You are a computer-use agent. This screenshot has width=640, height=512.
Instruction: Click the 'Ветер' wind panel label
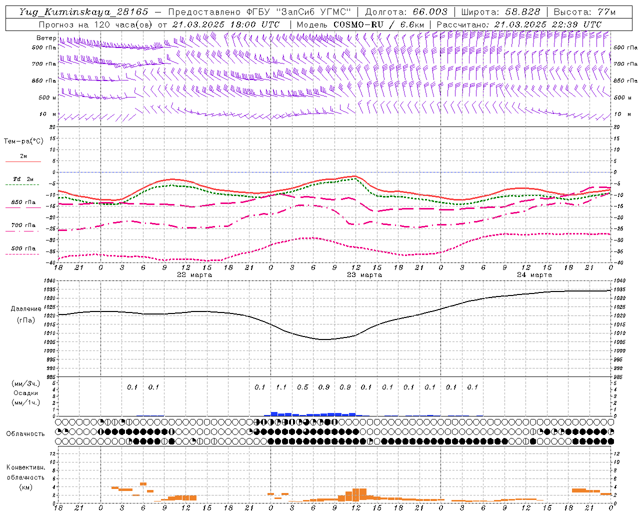(x=46, y=38)
